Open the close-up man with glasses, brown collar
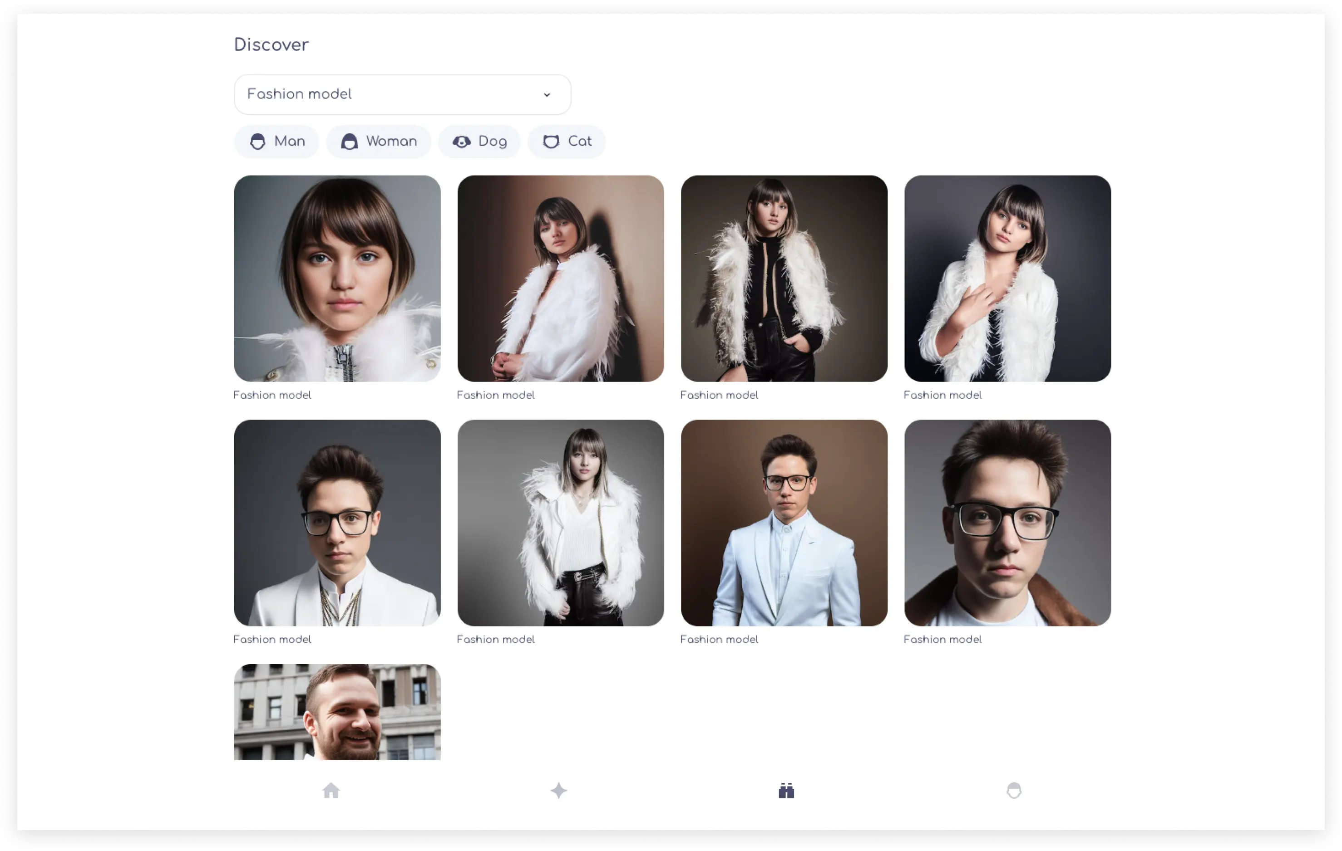Screen dimensions: 1342x851 coord(1007,523)
